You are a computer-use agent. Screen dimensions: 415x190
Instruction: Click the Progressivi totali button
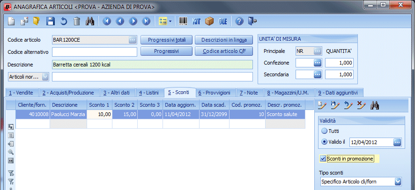point(166,40)
